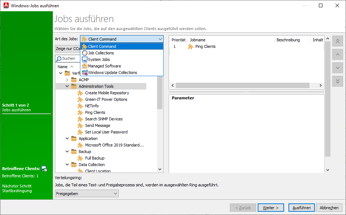Move job down one priority level
Image resolution: width=346 pixels, height=215 pixels.
(337, 68)
